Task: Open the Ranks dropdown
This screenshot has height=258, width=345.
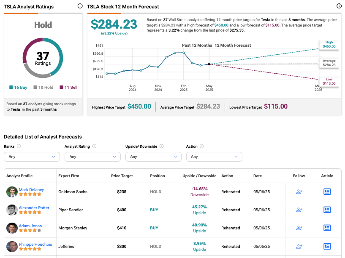Action: tap(32, 157)
